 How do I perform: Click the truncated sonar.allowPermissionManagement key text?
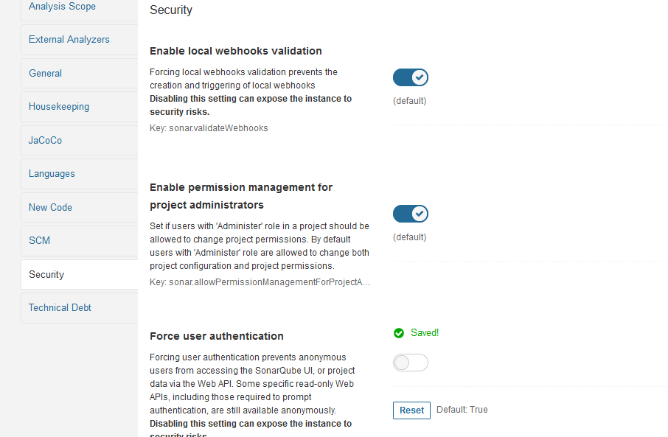click(260, 282)
